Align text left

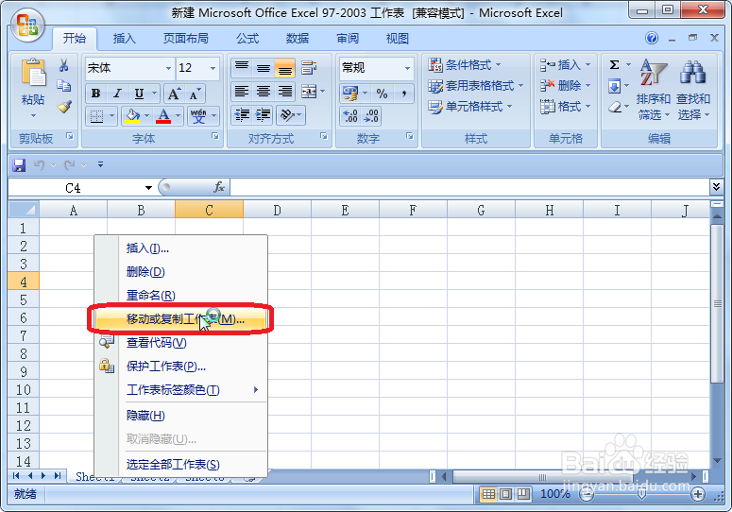pos(242,91)
